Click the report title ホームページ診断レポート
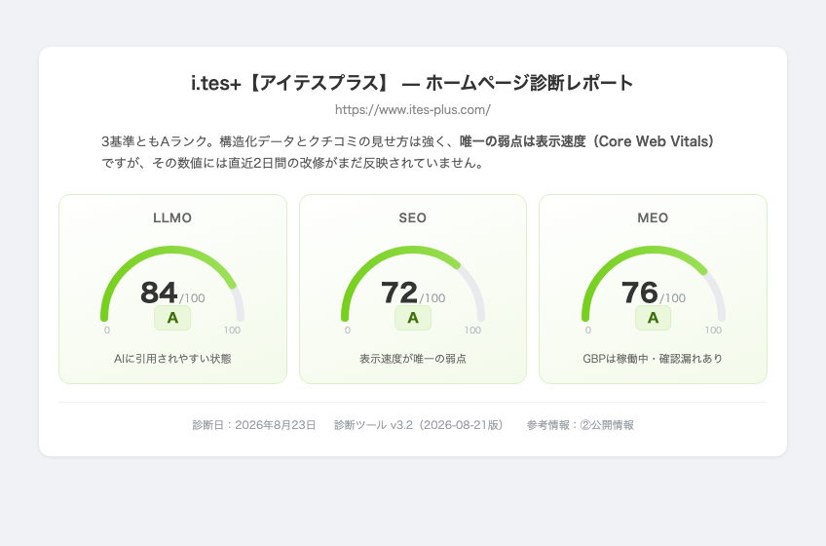Image resolution: width=826 pixels, height=546 pixels. tap(529, 83)
